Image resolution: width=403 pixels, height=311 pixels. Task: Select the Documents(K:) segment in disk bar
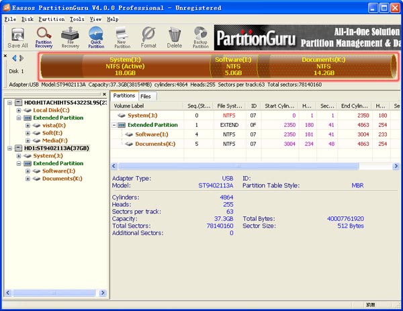(x=324, y=66)
